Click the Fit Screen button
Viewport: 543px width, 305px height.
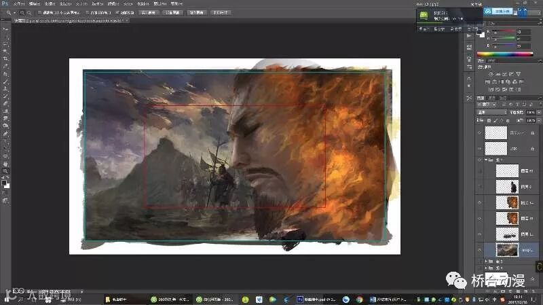[172, 13]
